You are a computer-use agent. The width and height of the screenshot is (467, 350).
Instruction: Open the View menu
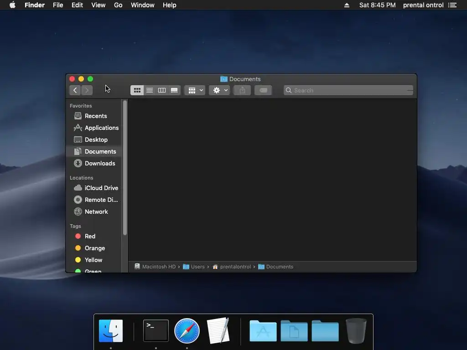(99, 5)
